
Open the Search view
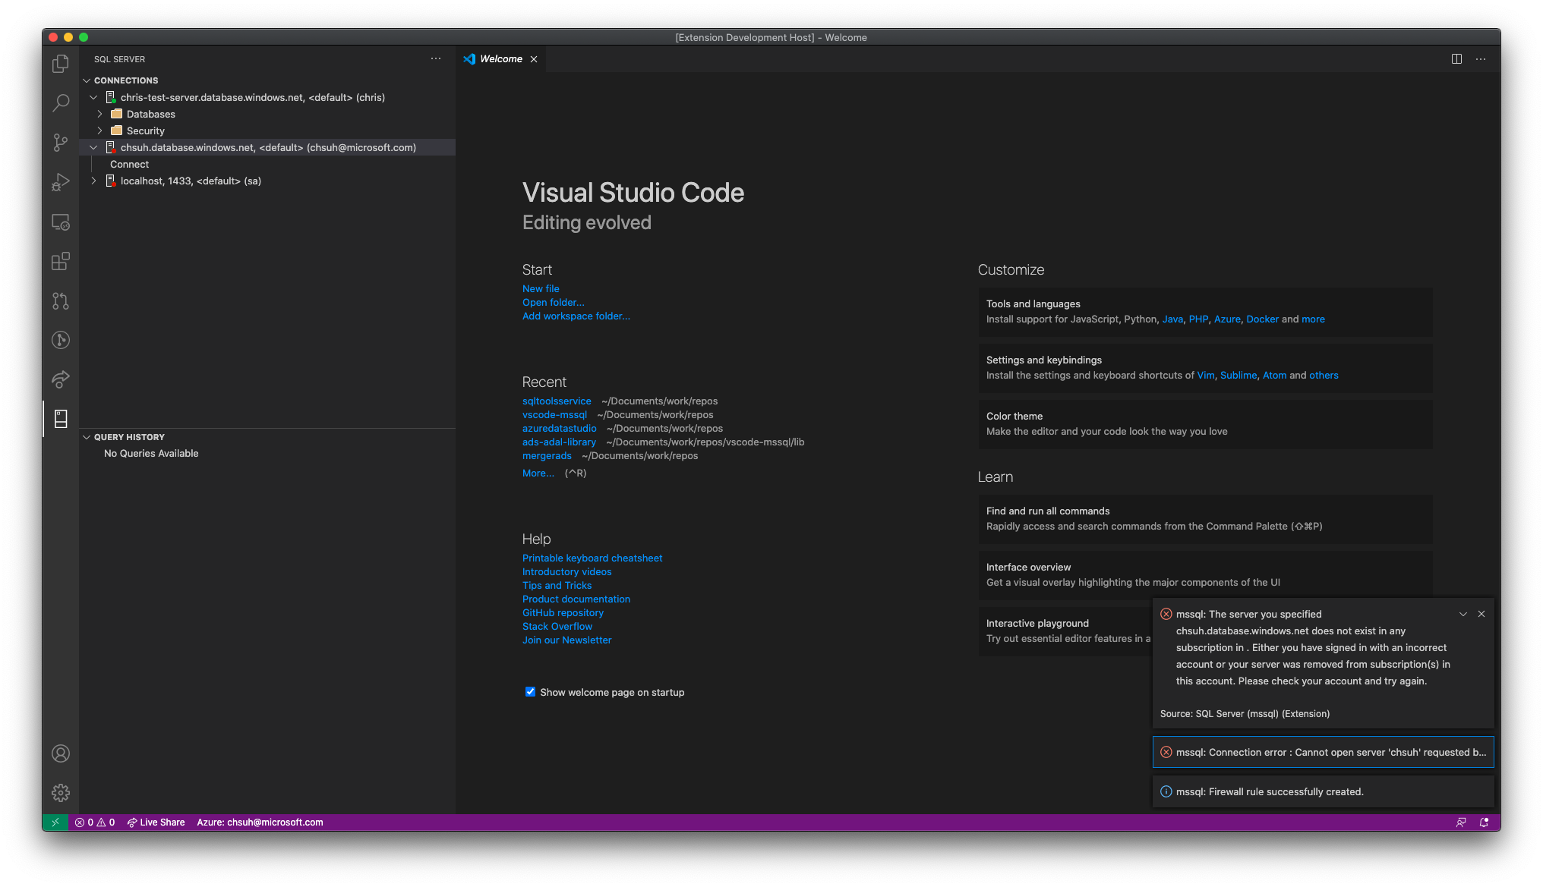tap(61, 102)
